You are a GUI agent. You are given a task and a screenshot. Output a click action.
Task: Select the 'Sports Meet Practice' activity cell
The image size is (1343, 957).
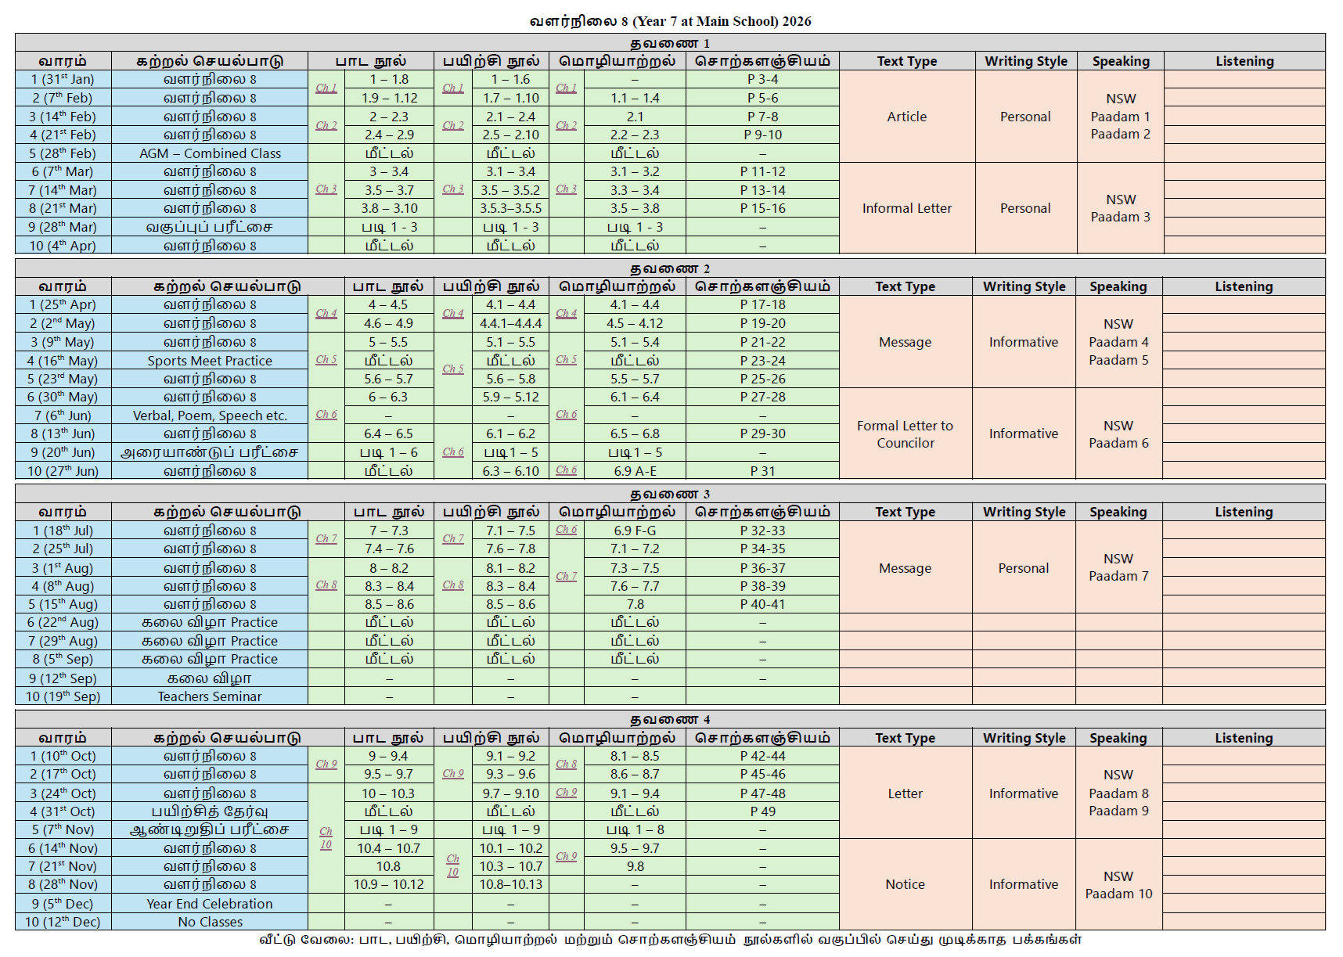pyautogui.click(x=210, y=361)
